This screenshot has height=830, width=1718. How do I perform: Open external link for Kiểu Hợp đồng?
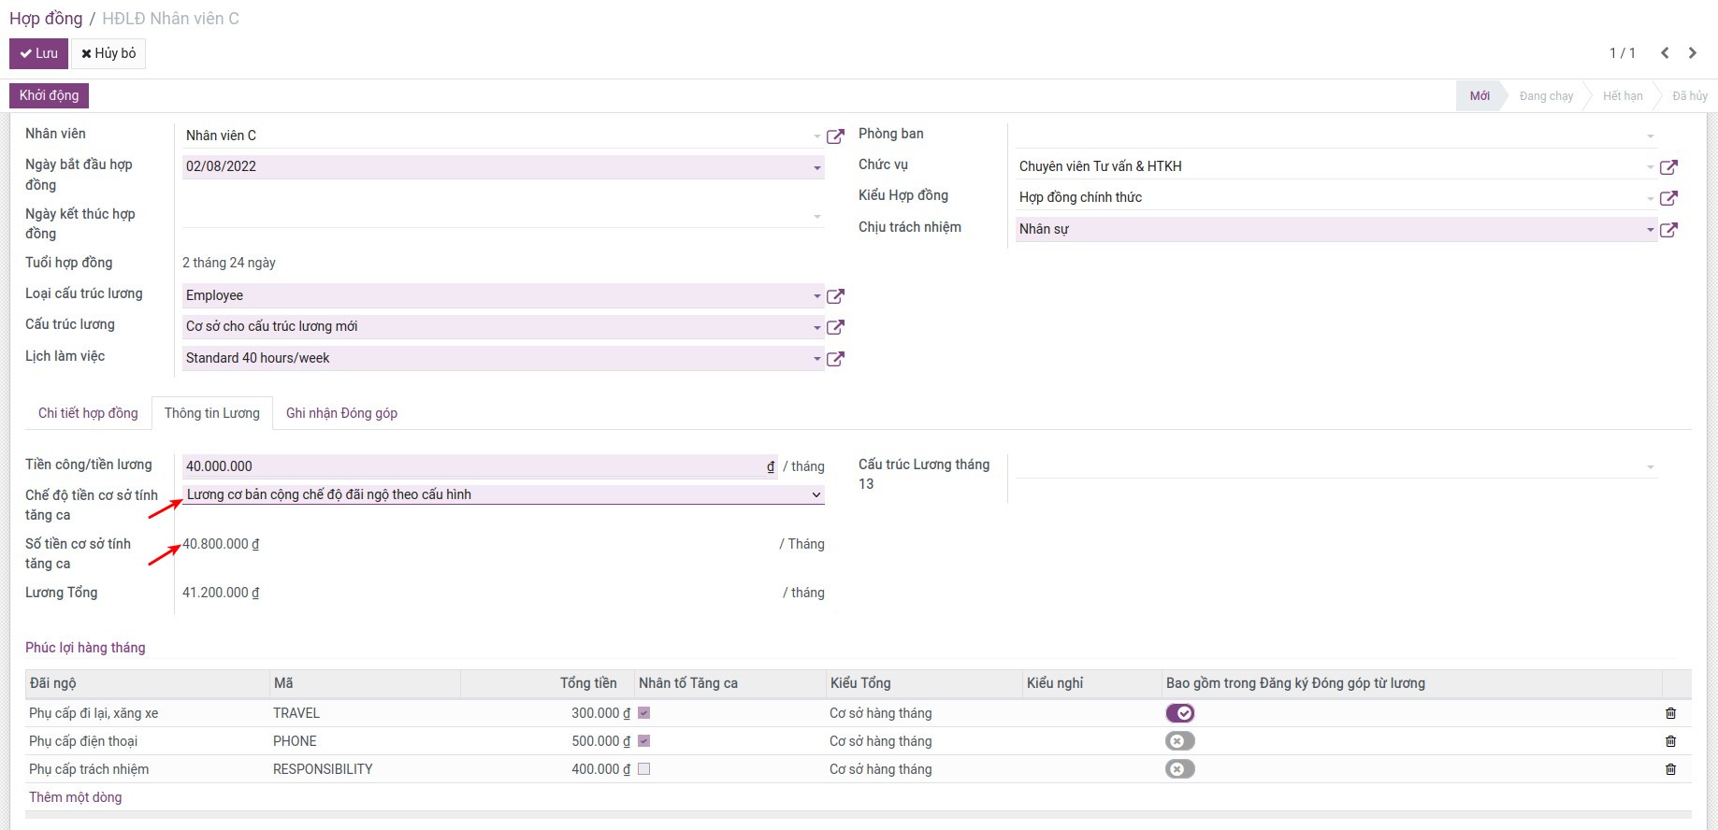[1668, 198]
